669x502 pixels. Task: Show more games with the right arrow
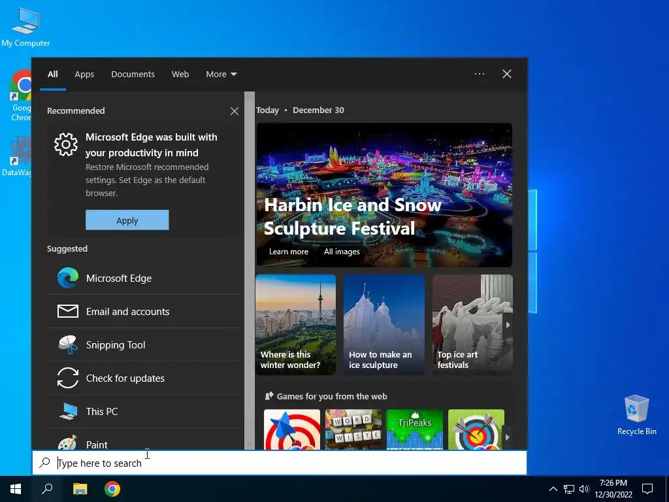507,437
